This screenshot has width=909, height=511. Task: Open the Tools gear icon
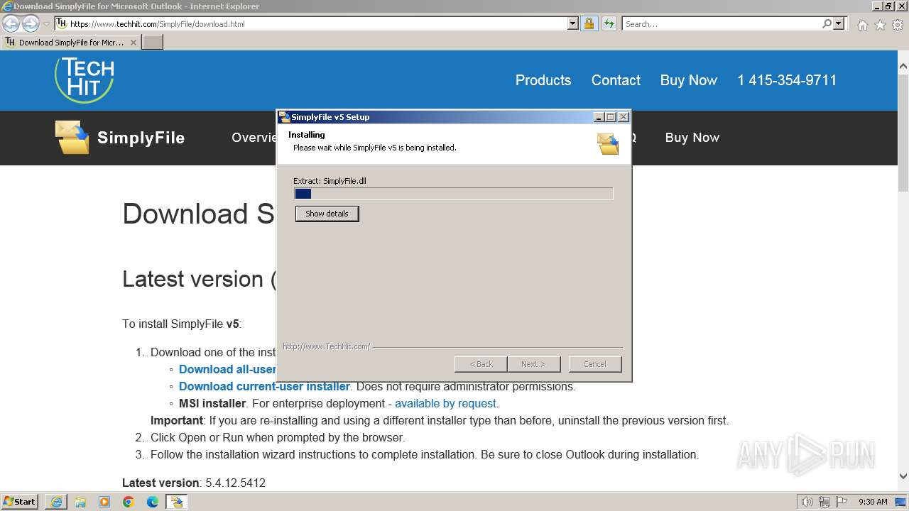click(x=898, y=25)
